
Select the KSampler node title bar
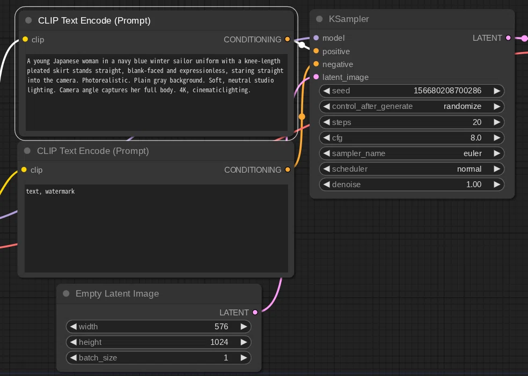tap(412, 19)
